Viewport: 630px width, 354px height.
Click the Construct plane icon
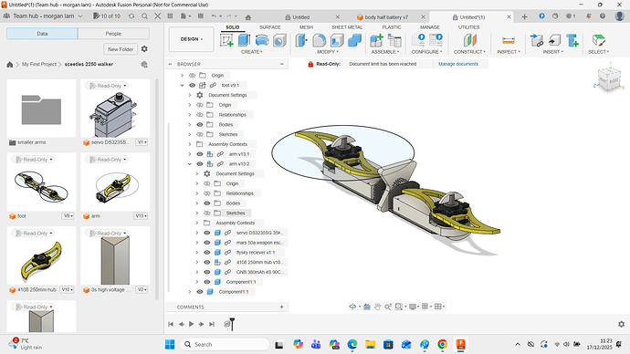tap(469, 40)
